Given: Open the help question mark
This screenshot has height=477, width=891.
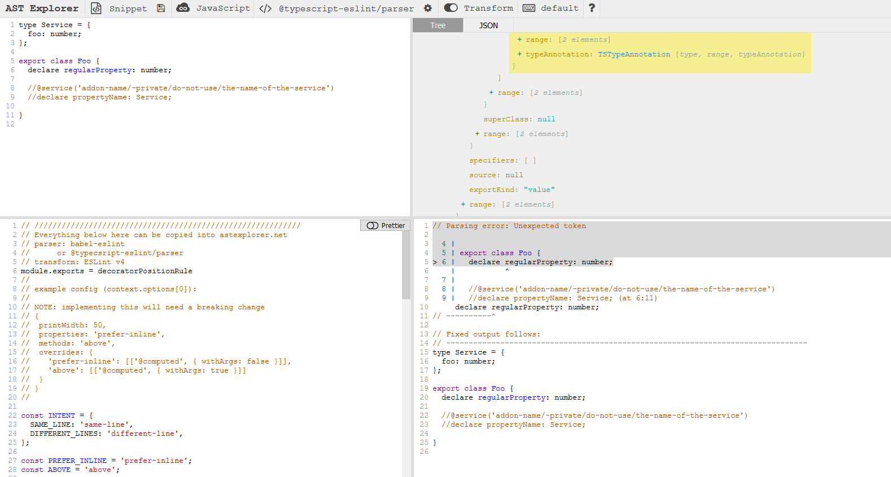Looking at the screenshot, I should pyautogui.click(x=591, y=8).
